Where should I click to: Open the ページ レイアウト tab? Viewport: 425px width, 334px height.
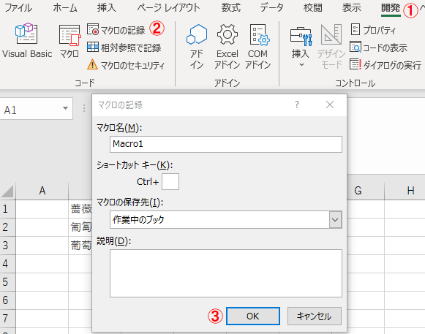(x=168, y=8)
